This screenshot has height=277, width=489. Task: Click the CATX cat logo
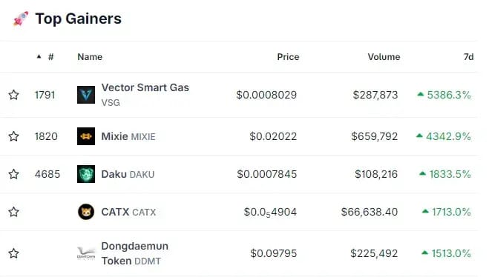pyautogui.click(x=86, y=212)
